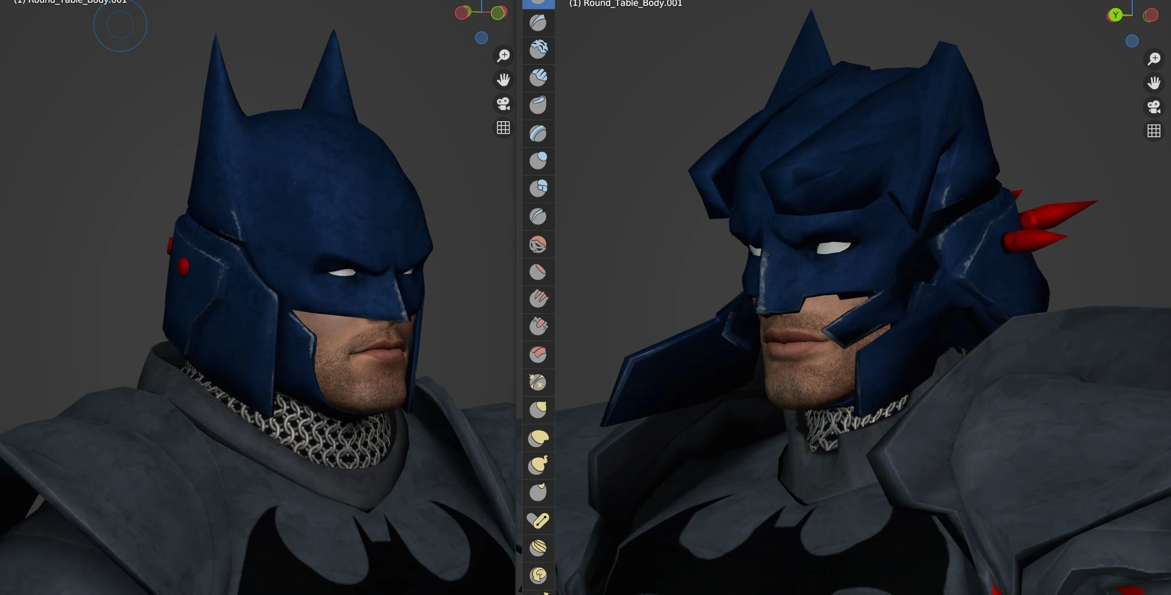This screenshot has width=1171, height=595.
Task: Select the Layer brush
Action: tap(538, 133)
